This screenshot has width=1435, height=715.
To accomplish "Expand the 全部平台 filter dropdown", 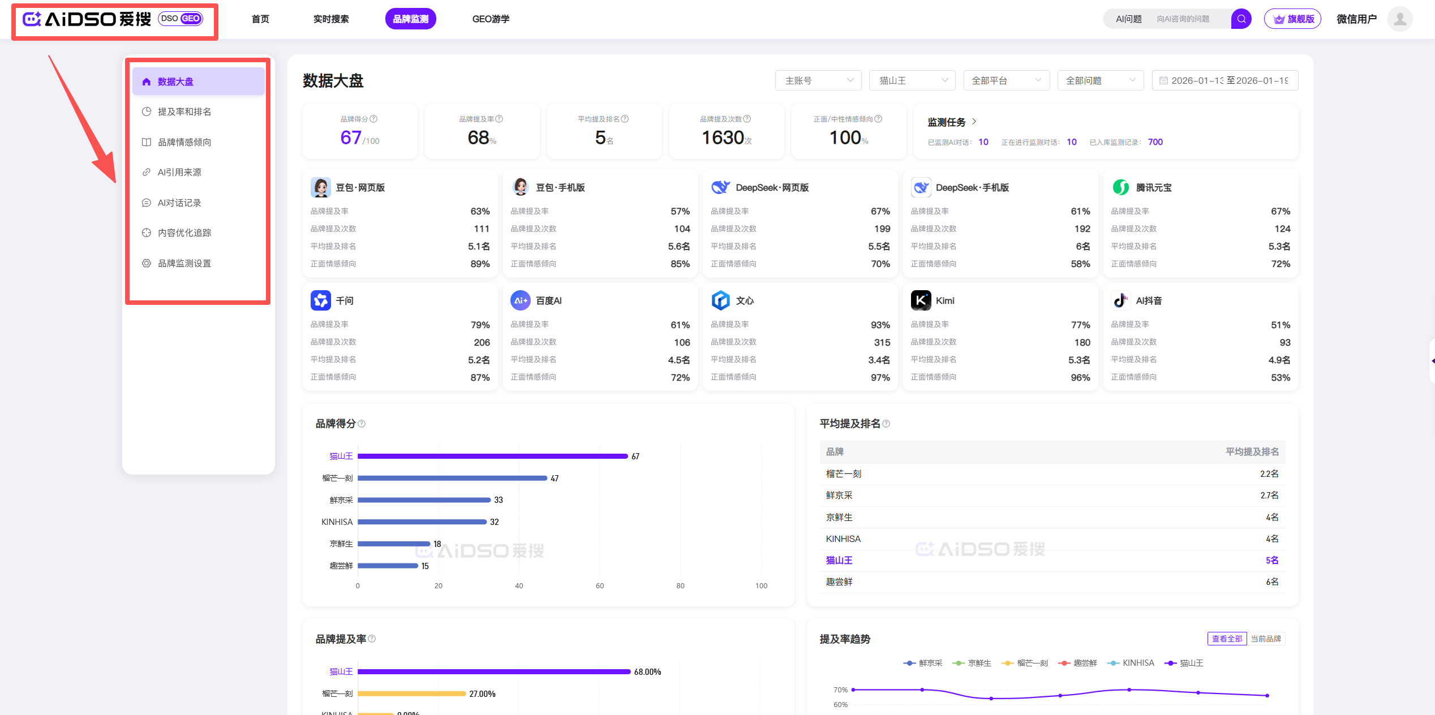I will click(1006, 80).
